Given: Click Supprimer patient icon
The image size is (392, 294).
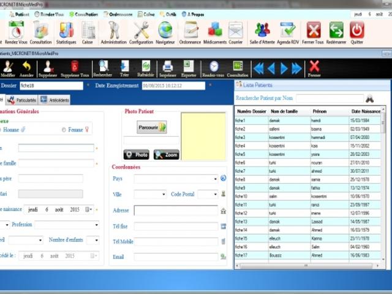Looking at the screenshot, I should pos(48,69).
